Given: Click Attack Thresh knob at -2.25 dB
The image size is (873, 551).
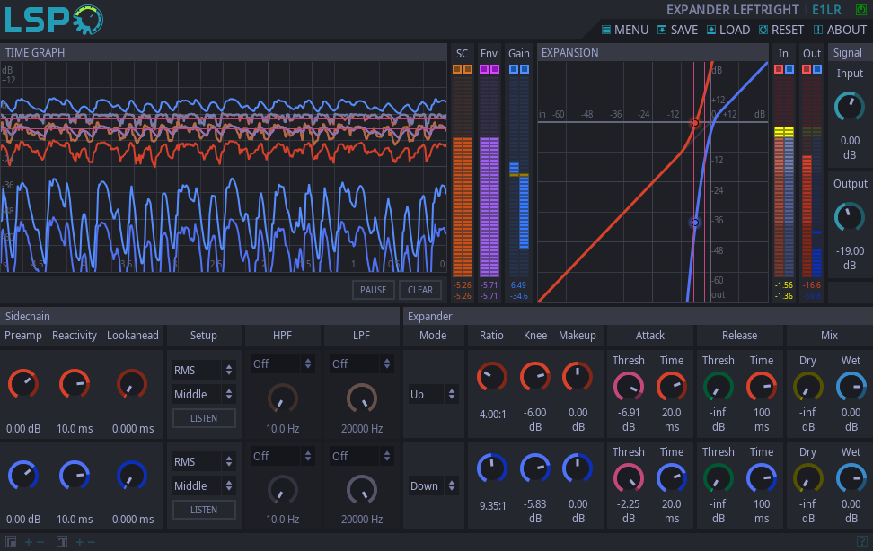Looking at the screenshot, I should (x=629, y=478).
